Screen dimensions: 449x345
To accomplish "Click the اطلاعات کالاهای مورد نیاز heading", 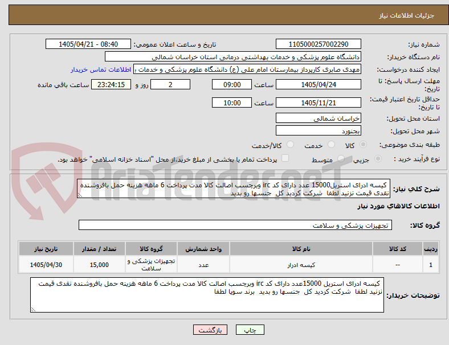I will (x=398, y=206).
